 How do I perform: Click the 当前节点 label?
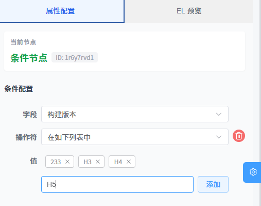[x=23, y=42]
